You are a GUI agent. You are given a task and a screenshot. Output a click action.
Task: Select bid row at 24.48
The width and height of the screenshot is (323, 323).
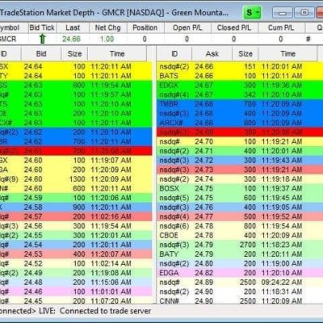point(76,283)
